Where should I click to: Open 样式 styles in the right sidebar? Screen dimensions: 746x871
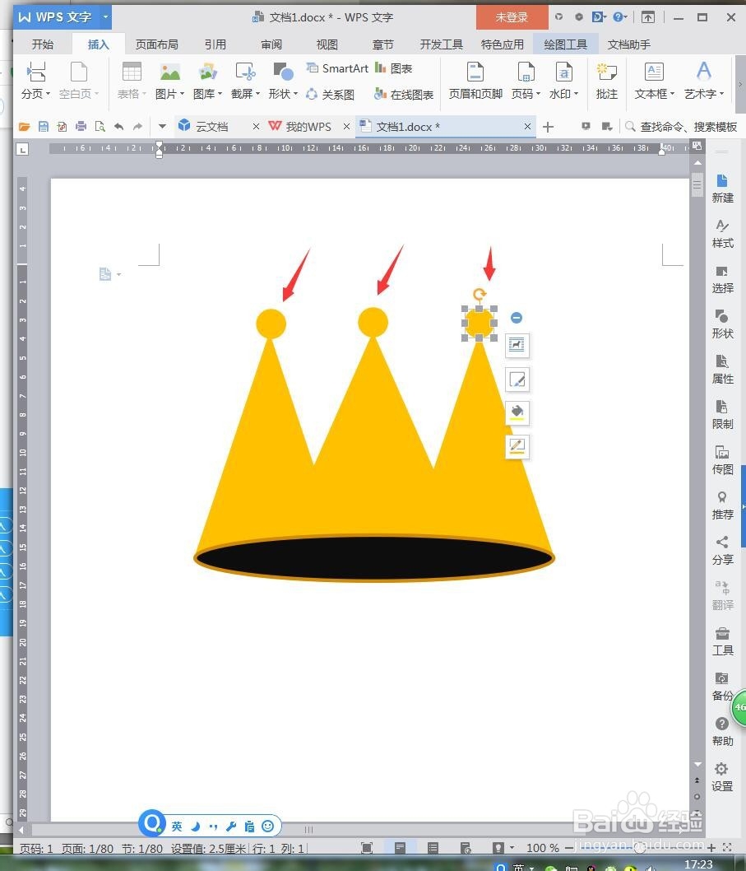tap(722, 234)
